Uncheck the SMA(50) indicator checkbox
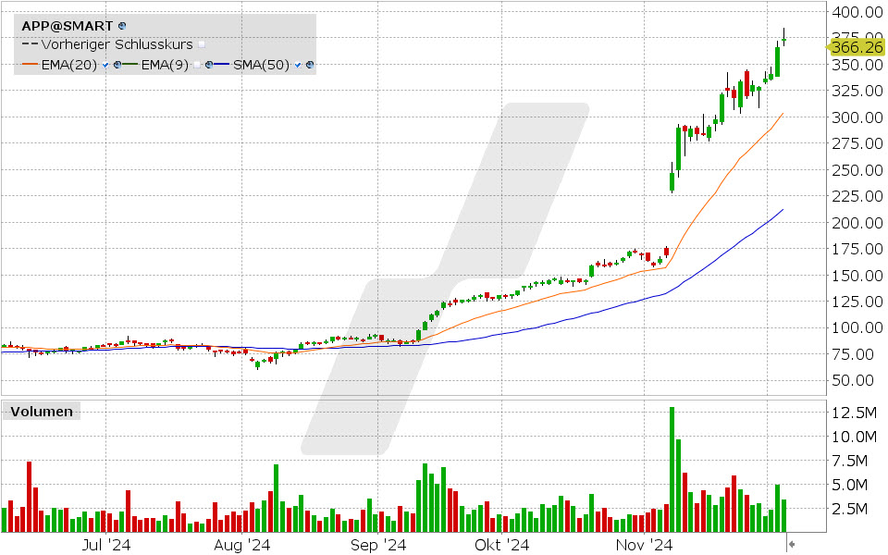Viewport: 888px width, 555px height. coord(298,65)
